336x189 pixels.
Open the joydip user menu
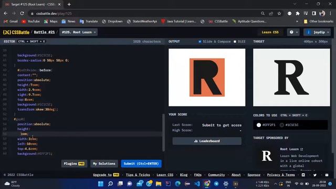(x=317, y=32)
